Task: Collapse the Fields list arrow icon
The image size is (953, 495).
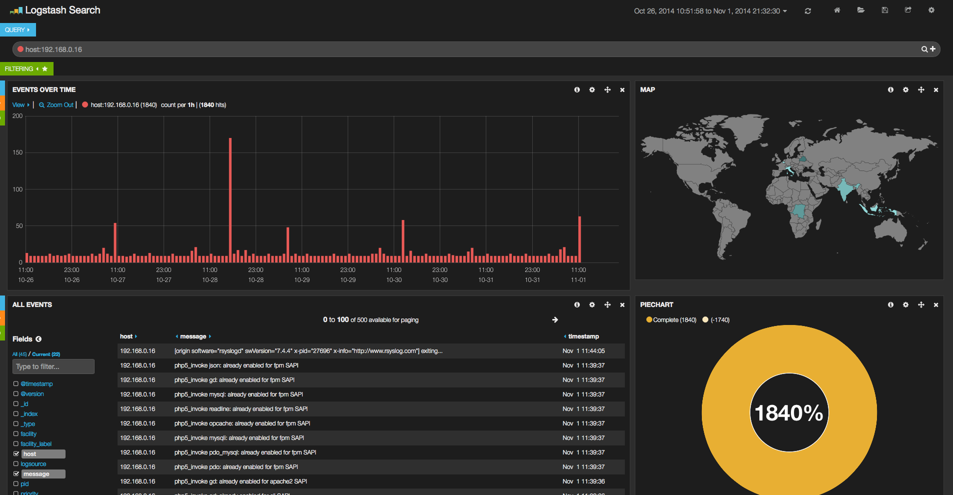Action: [x=39, y=339]
